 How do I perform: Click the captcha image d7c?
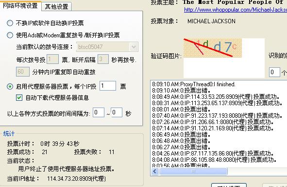[213, 48]
